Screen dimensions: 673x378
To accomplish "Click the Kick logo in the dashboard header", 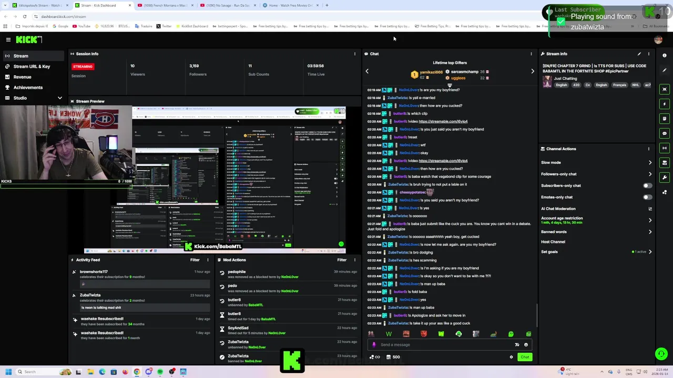I will coord(28,39).
